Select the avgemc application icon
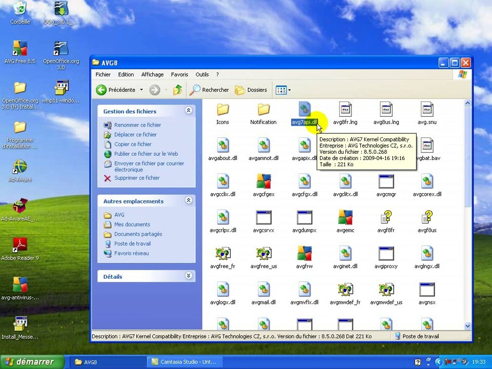 click(345, 217)
